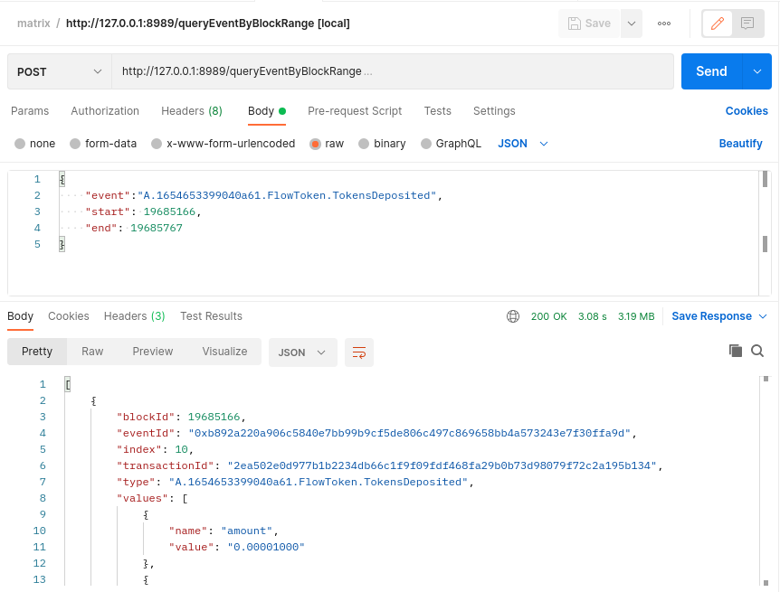Switch response view to Visualize

coord(224,352)
